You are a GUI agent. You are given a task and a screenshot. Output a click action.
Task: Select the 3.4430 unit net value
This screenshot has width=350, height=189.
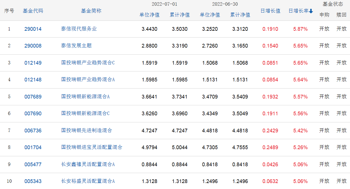(149, 29)
